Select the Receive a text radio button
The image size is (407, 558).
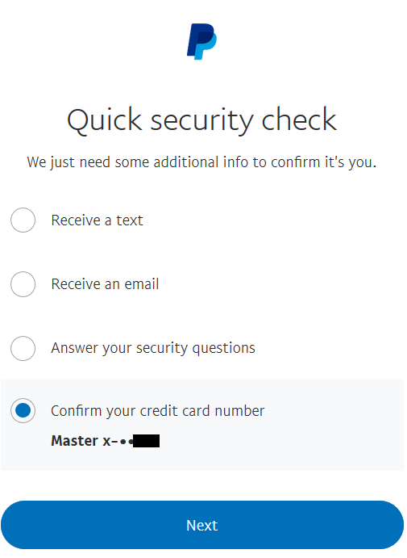tap(23, 220)
